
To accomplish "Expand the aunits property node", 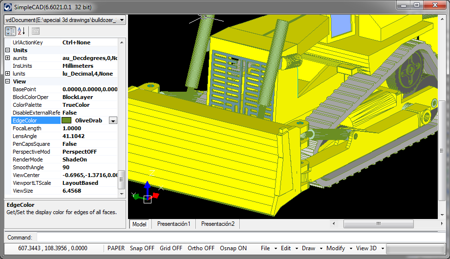I will [7, 58].
